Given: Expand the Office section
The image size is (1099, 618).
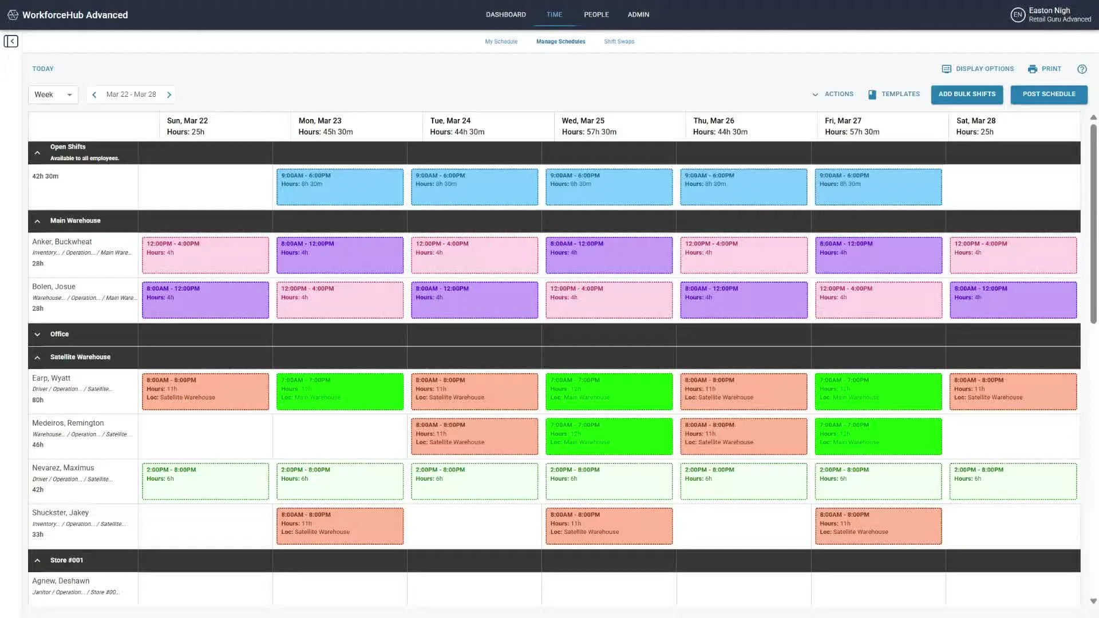Looking at the screenshot, I should pos(37,334).
